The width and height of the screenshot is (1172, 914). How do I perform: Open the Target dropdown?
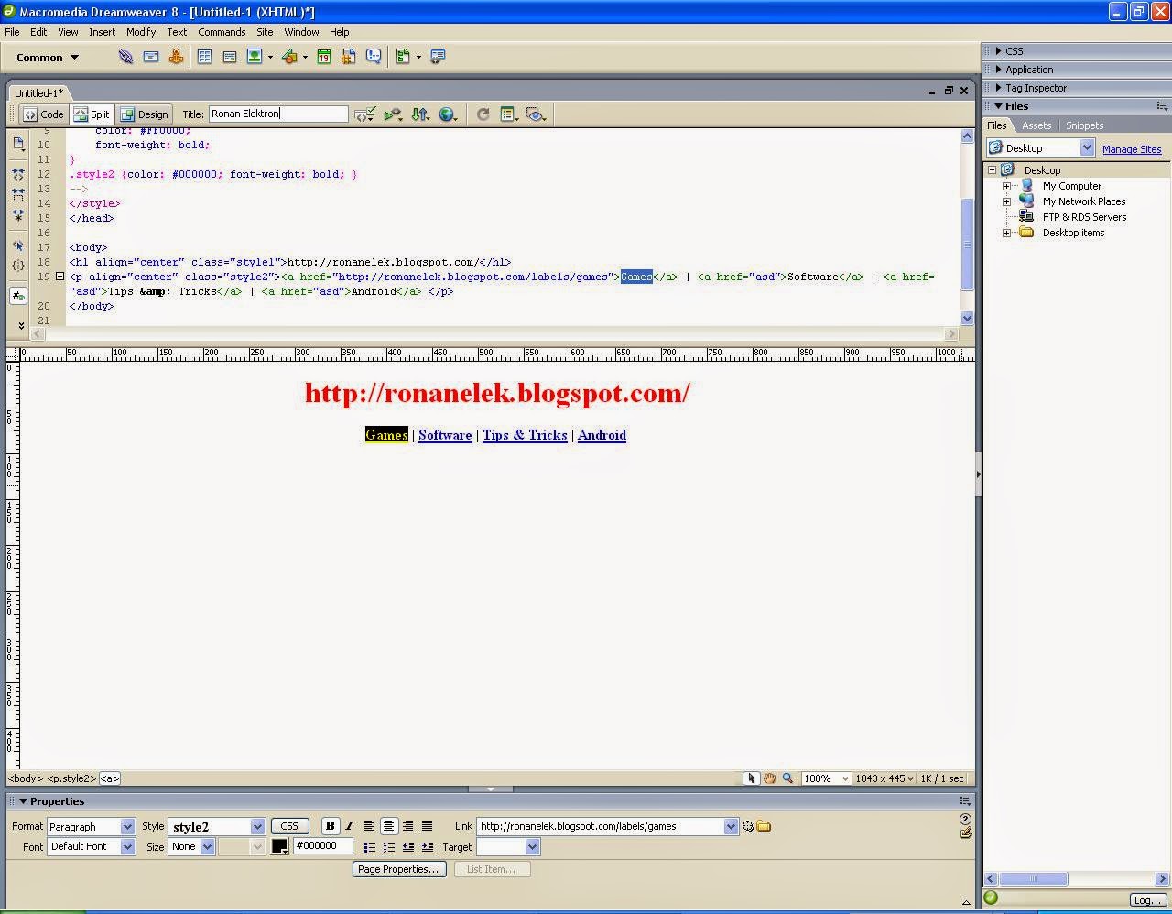click(x=533, y=847)
